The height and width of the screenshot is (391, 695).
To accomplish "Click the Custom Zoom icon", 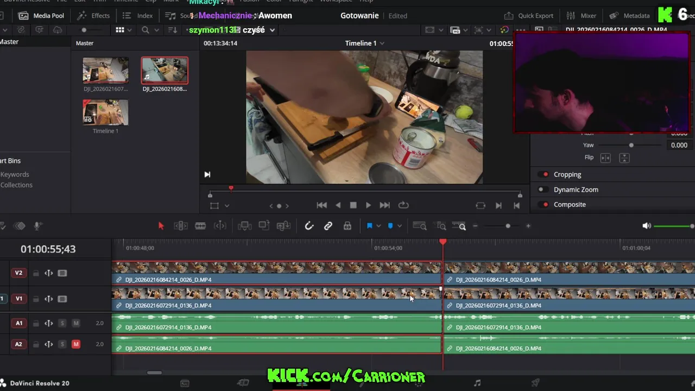I will [x=459, y=226].
